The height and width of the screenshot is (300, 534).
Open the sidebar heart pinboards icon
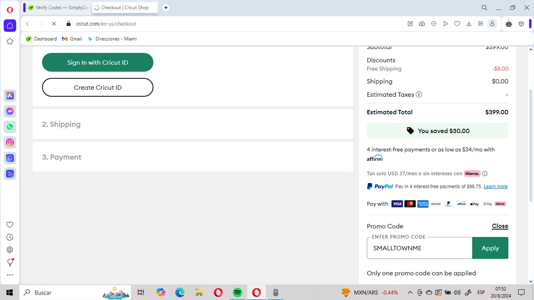click(x=10, y=225)
